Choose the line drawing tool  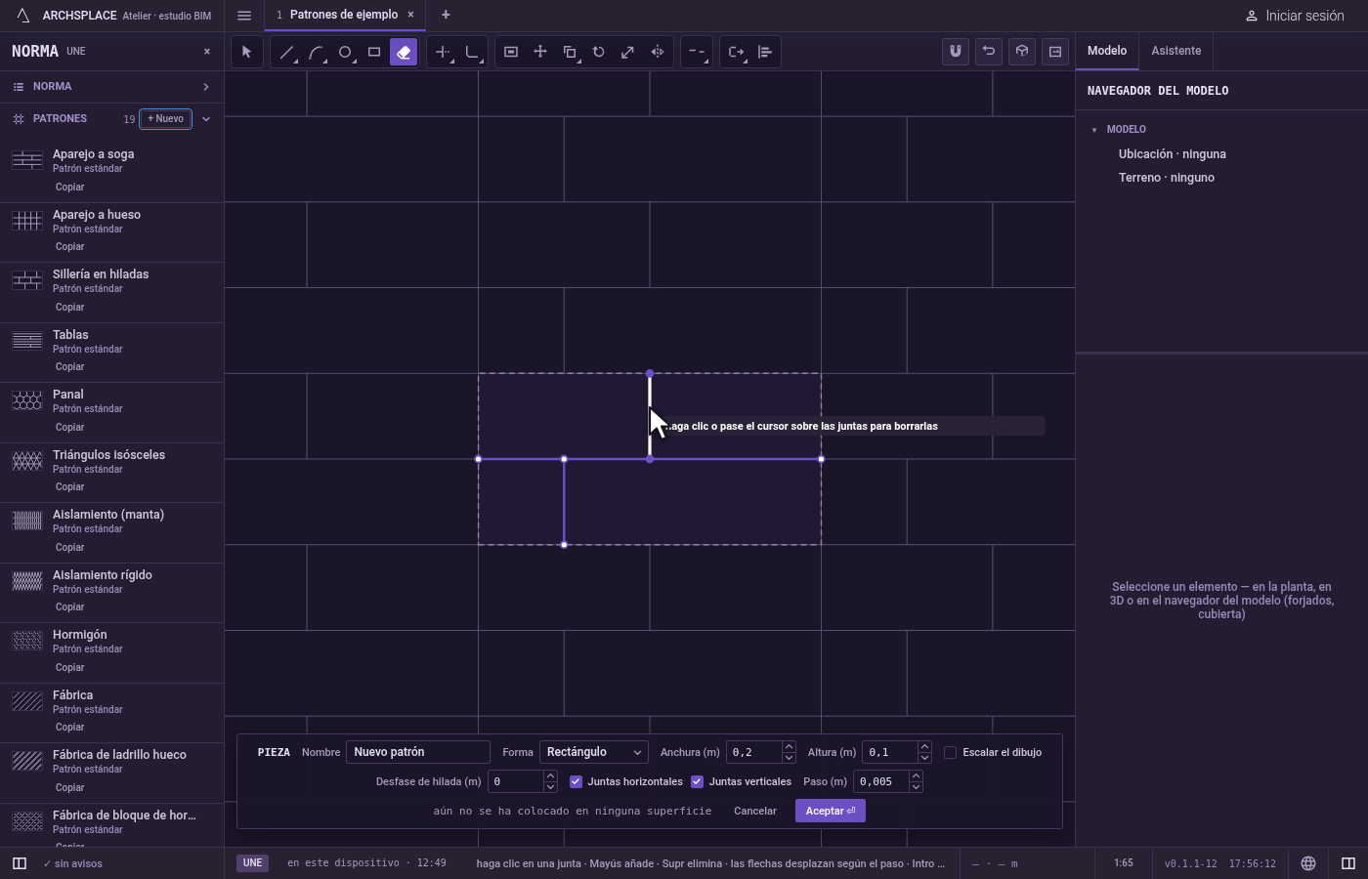click(286, 52)
